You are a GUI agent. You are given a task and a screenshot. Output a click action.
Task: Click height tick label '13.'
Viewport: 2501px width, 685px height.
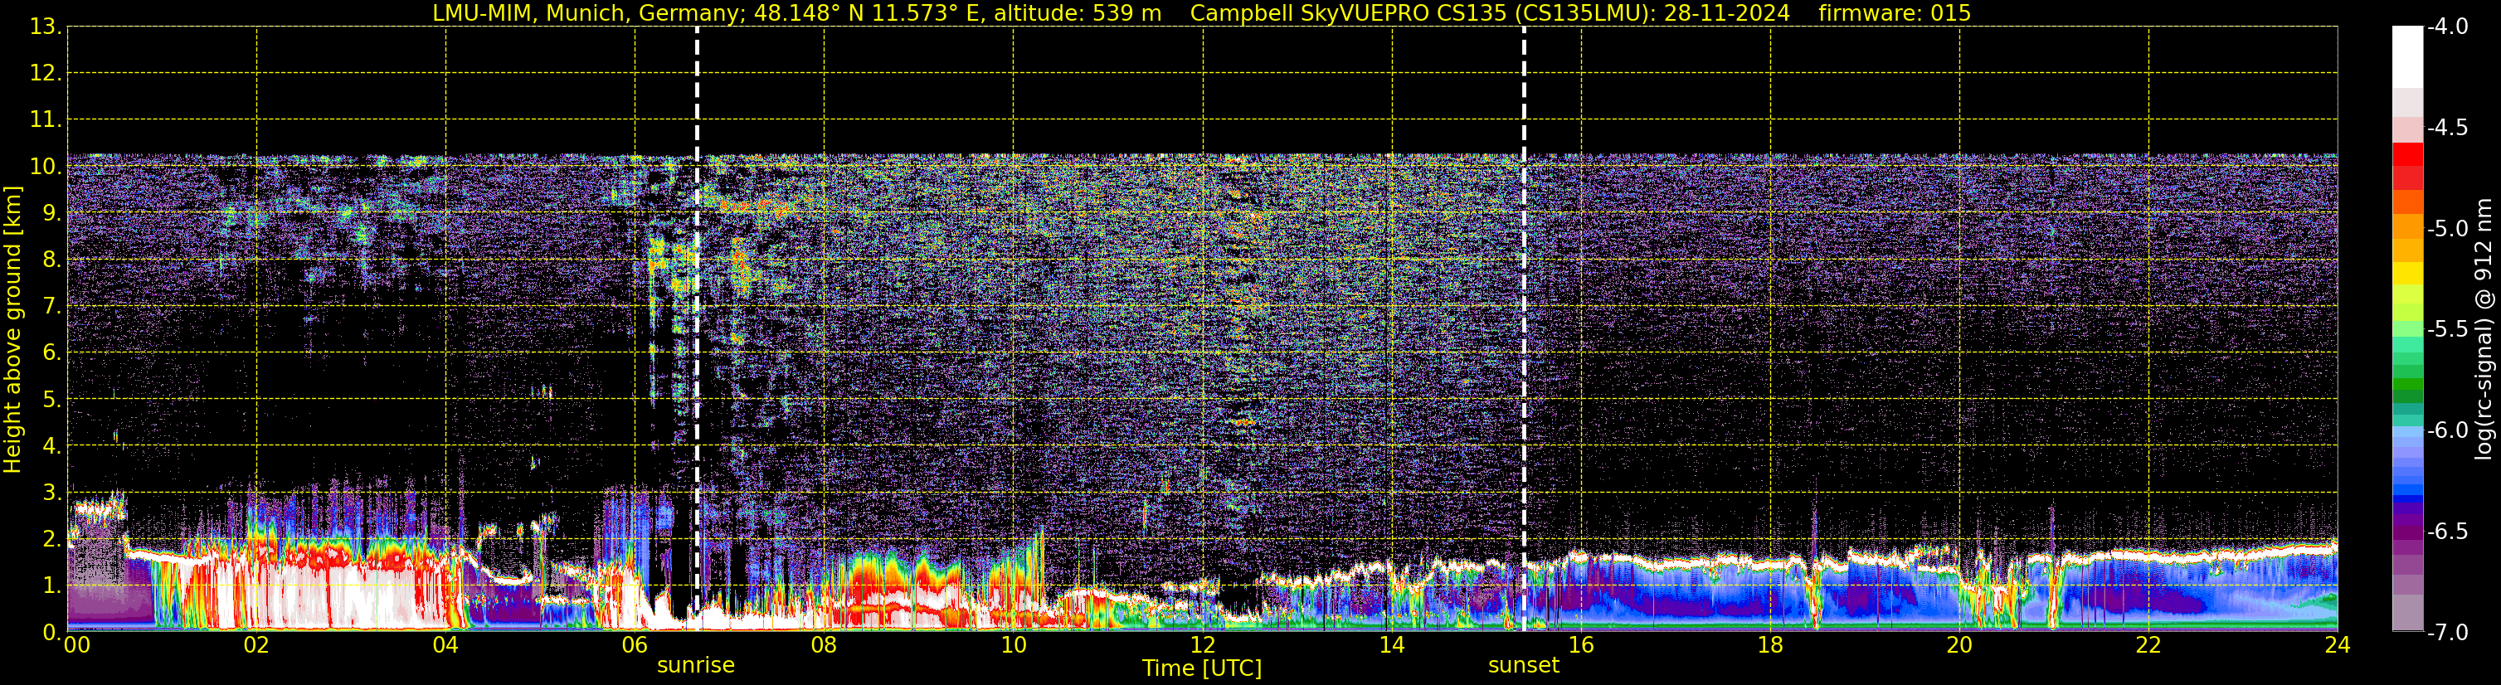46,27
